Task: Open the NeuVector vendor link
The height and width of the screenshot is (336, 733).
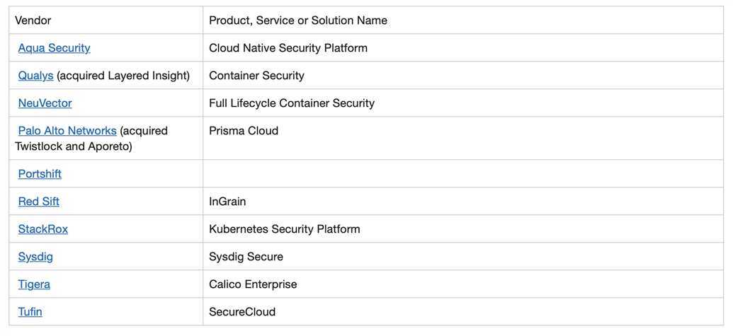Action: 45,103
